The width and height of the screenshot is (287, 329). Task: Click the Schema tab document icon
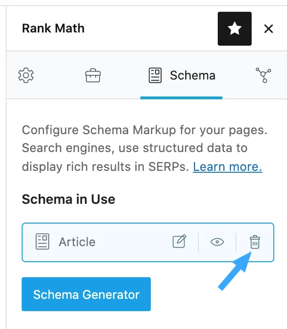click(155, 75)
